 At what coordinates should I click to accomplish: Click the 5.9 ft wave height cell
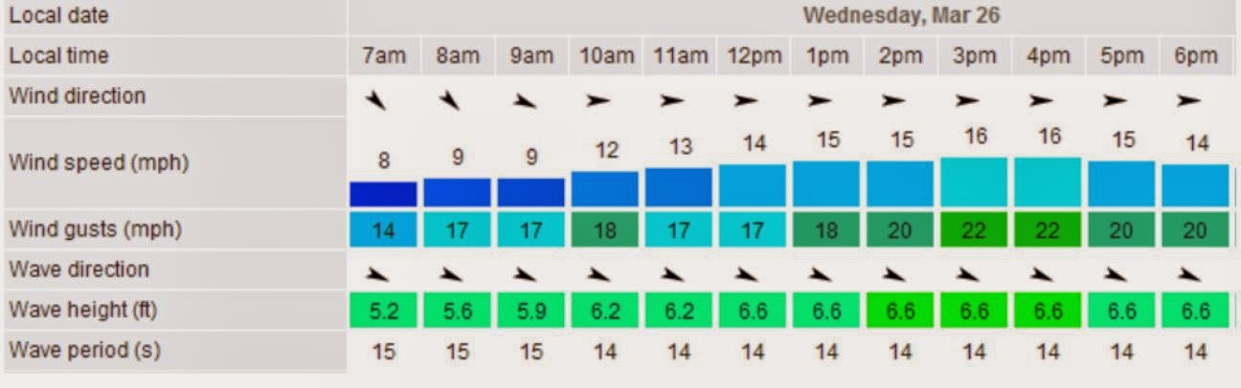[530, 311]
